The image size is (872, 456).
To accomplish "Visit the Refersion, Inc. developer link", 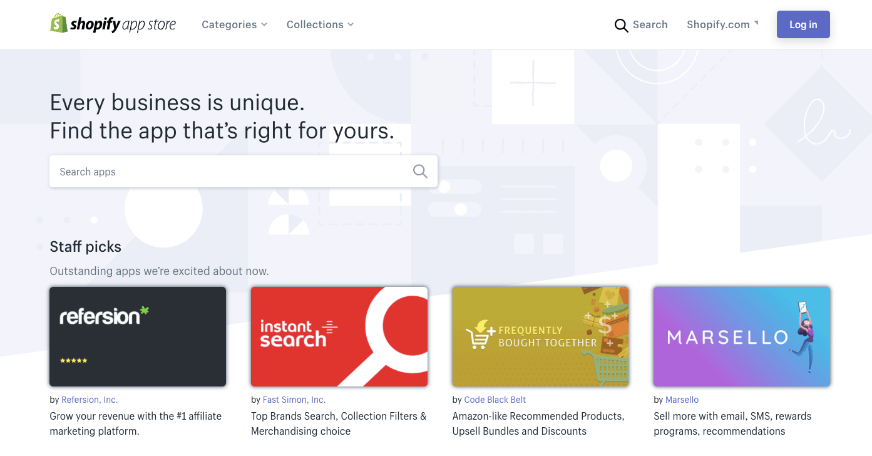I will click(x=90, y=400).
